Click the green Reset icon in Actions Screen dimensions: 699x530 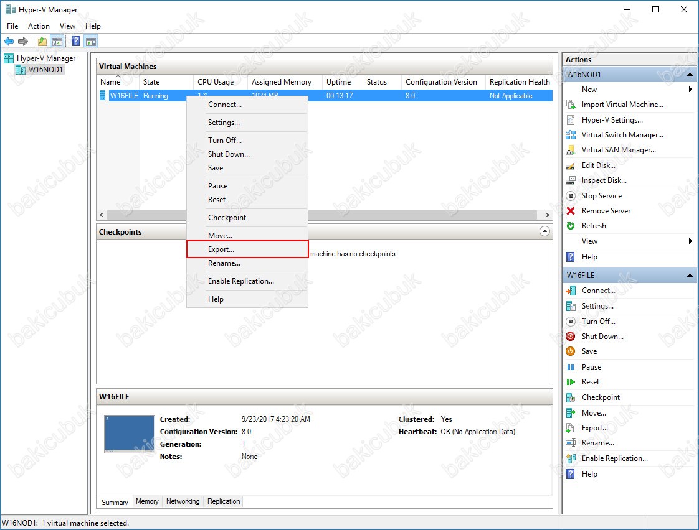571,382
